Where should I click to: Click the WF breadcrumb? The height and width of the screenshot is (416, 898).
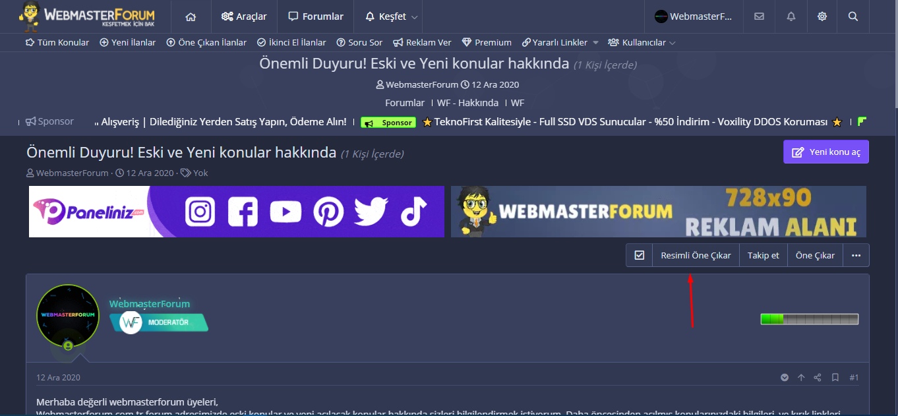[518, 103]
